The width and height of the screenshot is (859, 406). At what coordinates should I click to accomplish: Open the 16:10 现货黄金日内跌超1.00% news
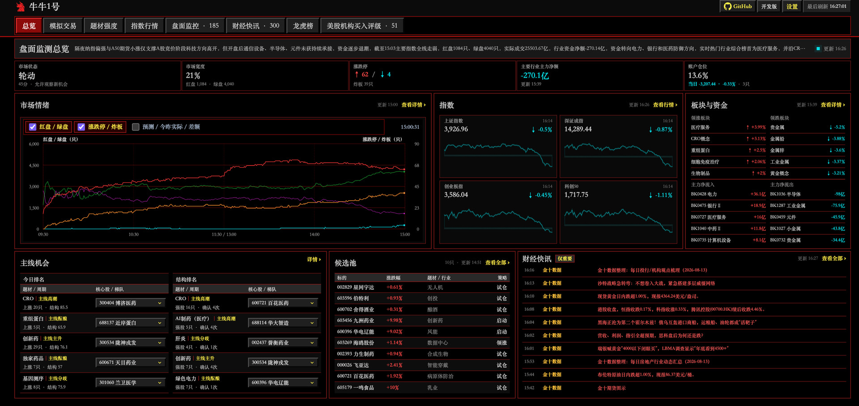[x=684, y=296]
